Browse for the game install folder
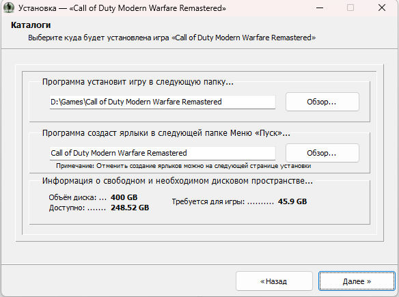399x297 pixels. [322, 102]
